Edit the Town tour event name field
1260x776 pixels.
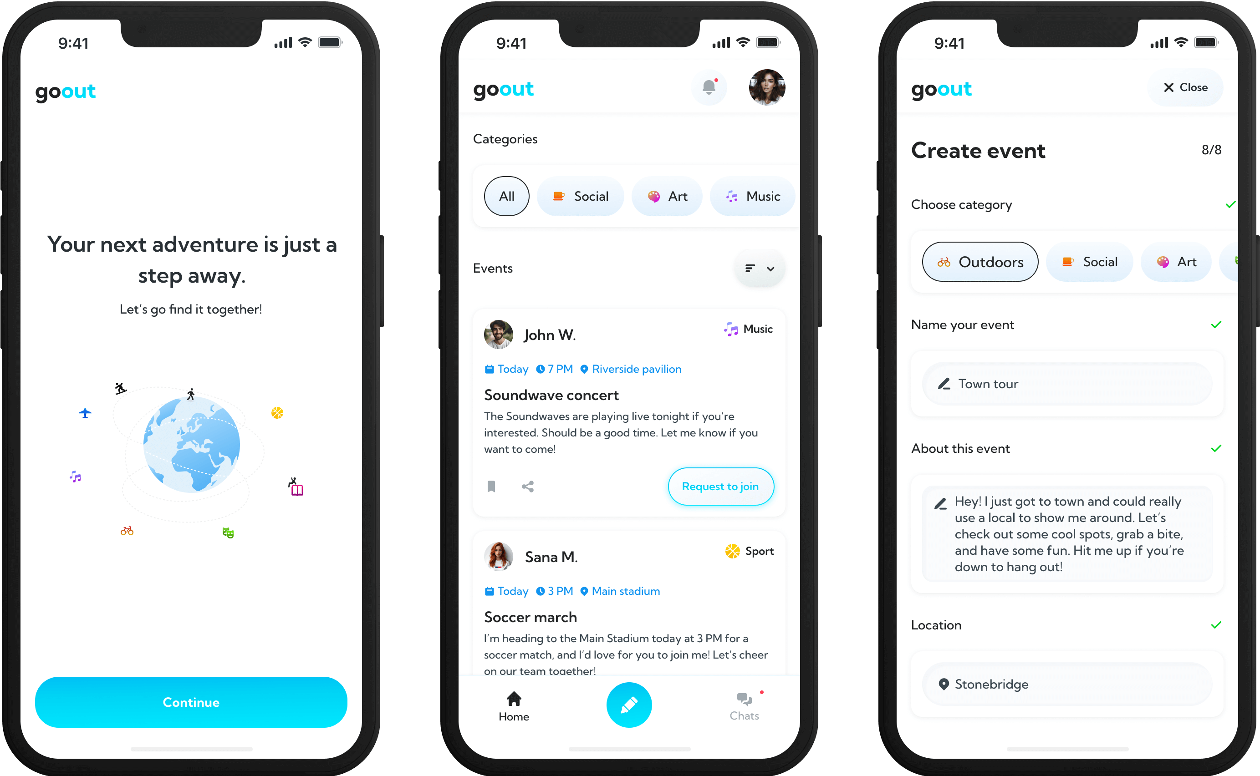click(x=1066, y=384)
